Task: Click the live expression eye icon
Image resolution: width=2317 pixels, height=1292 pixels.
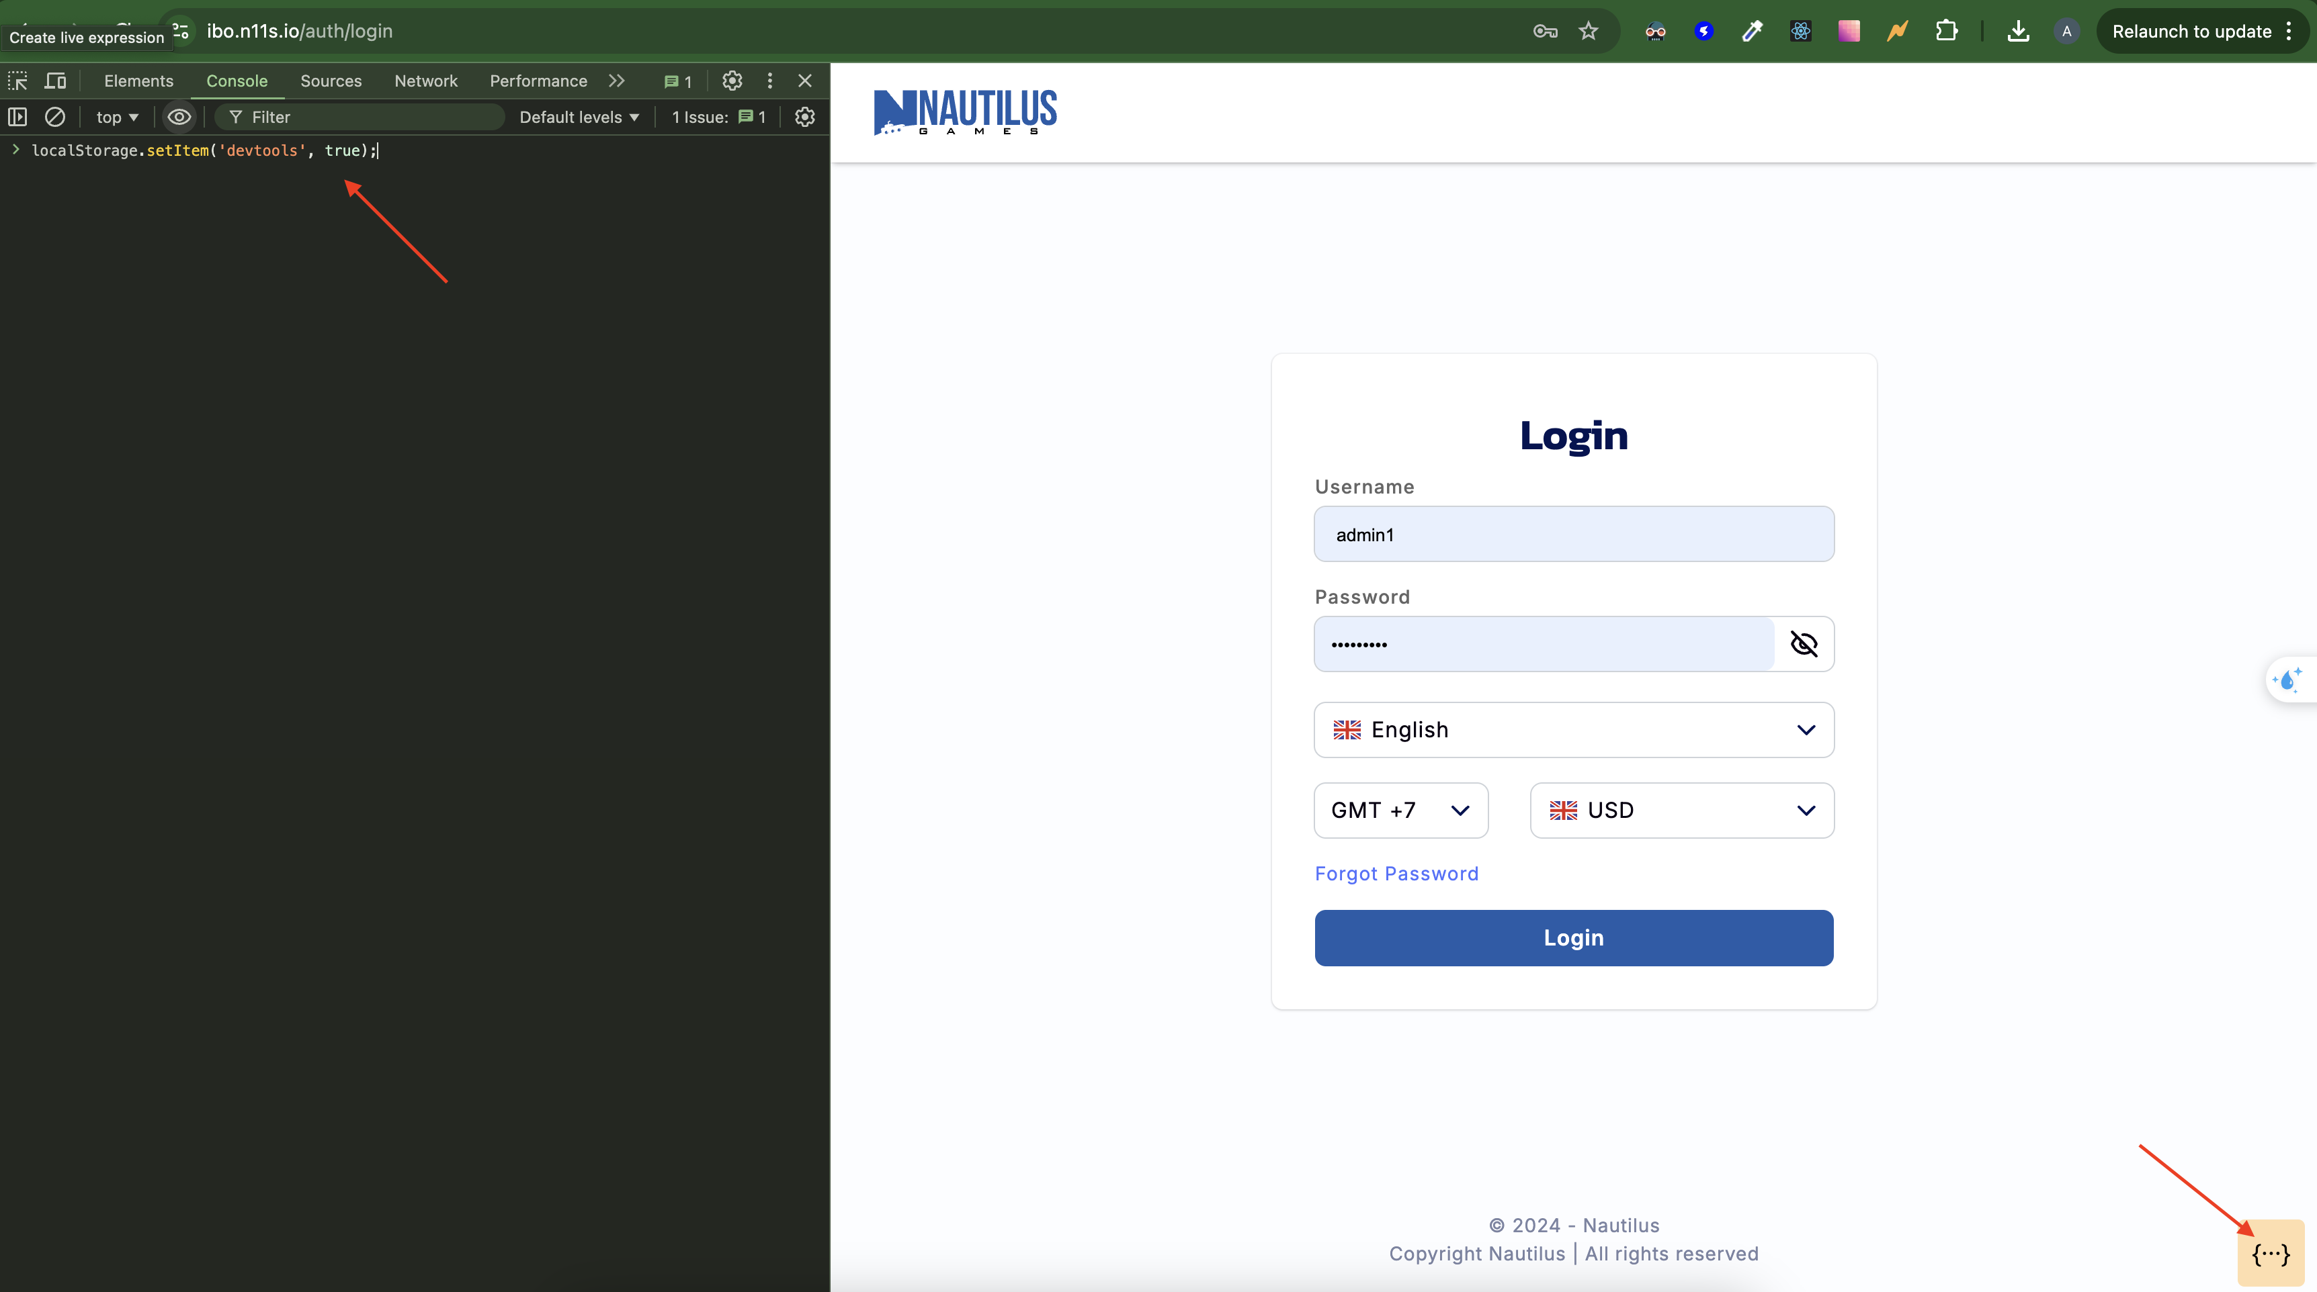Action: coord(178,117)
